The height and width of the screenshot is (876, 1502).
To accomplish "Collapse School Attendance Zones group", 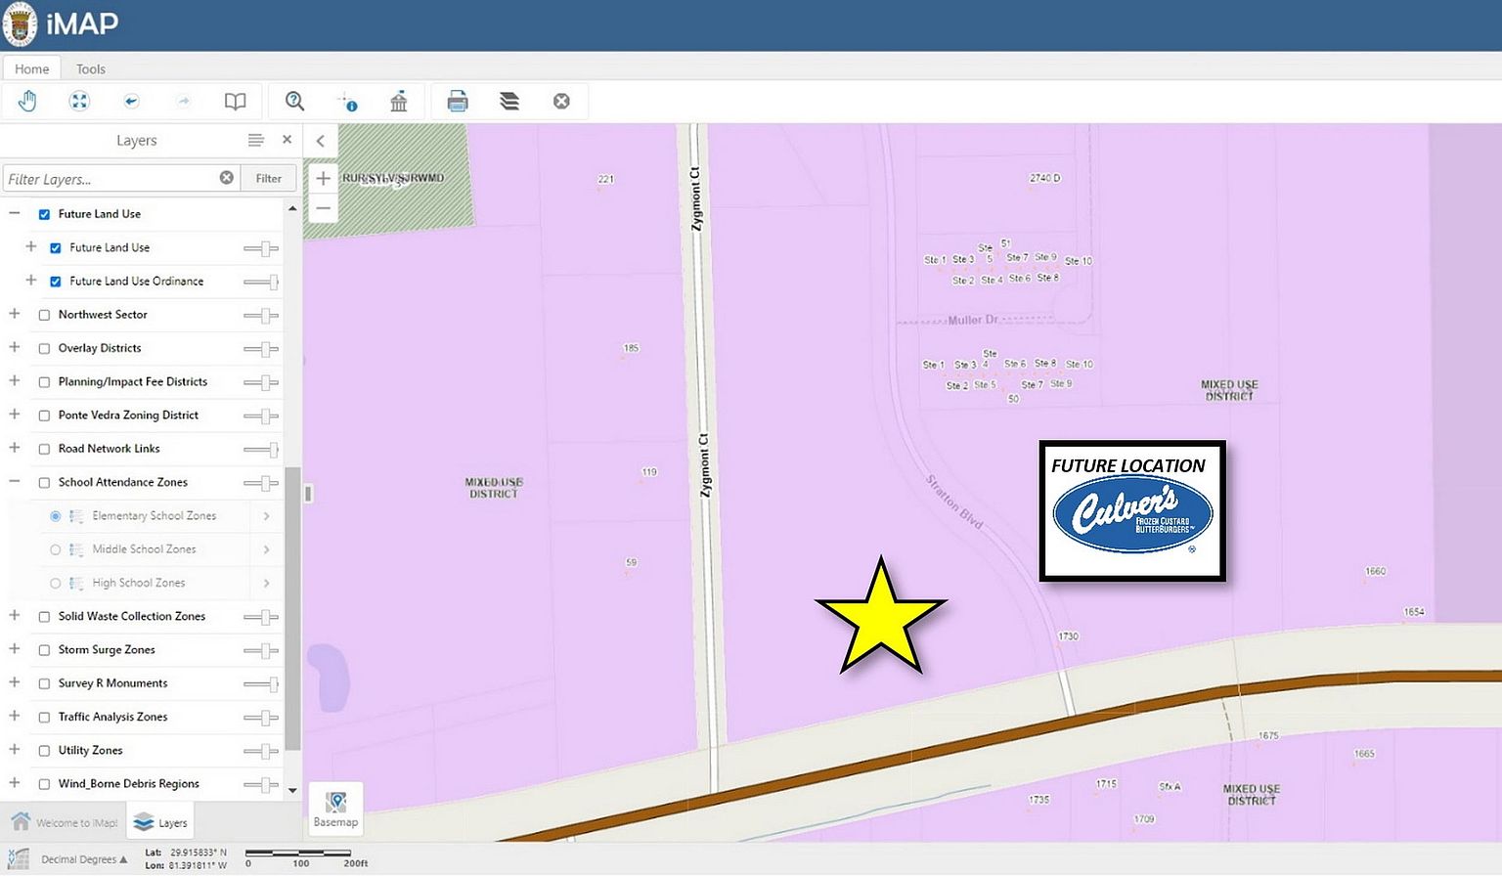I will (14, 481).
